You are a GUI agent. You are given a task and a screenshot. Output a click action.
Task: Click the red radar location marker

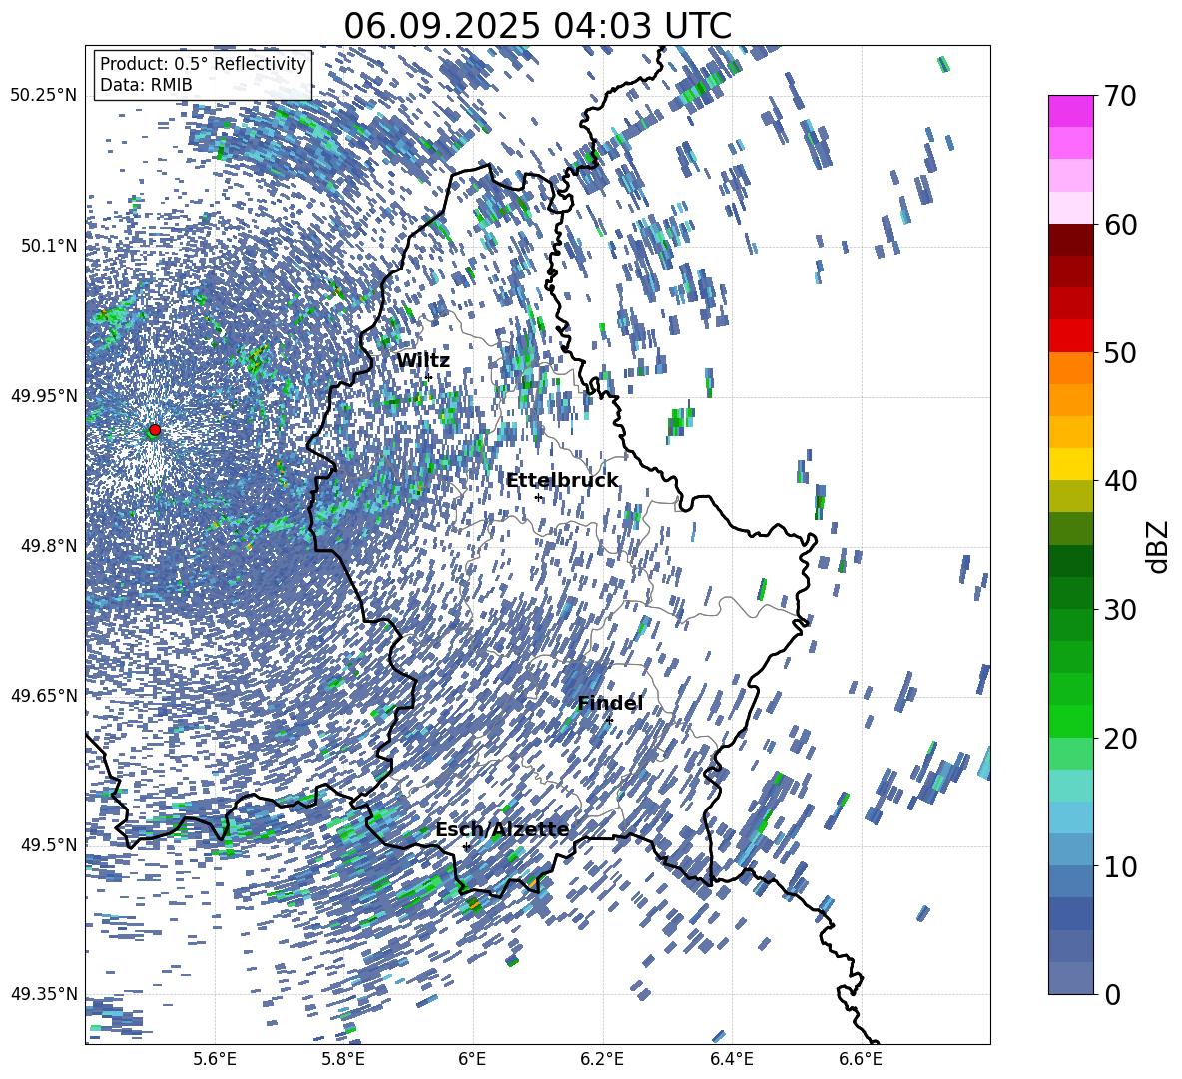[155, 429]
